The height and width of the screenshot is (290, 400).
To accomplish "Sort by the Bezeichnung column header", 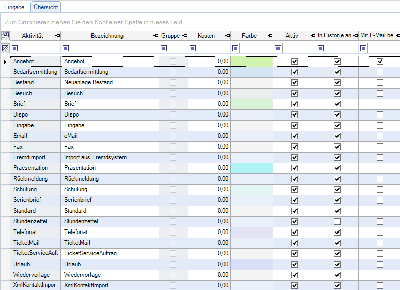I will coord(107,36).
